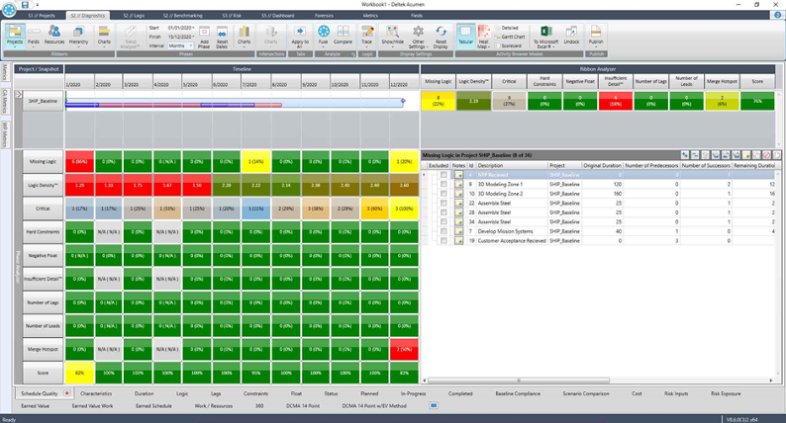Click the Apply to All icon
The image size is (786, 423).
(x=300, y=37)
